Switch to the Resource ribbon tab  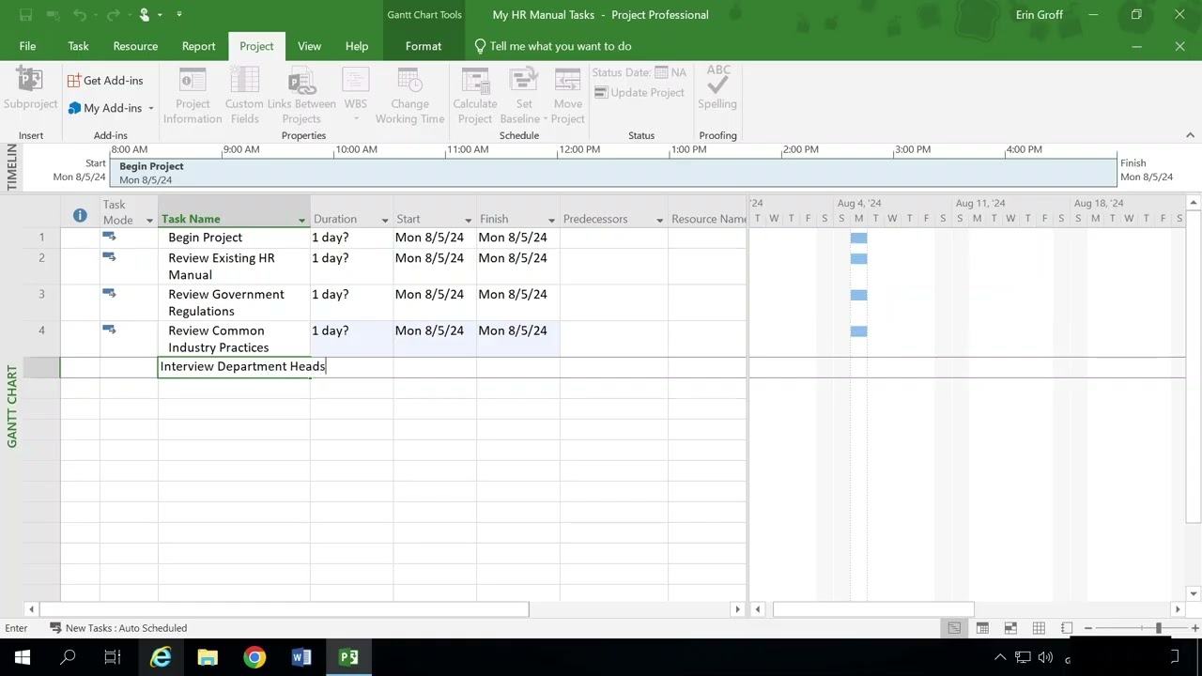135,46
